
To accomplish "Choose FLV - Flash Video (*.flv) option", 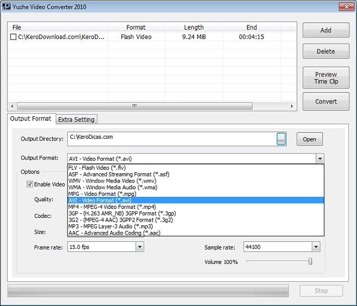I will coord(196,168).
